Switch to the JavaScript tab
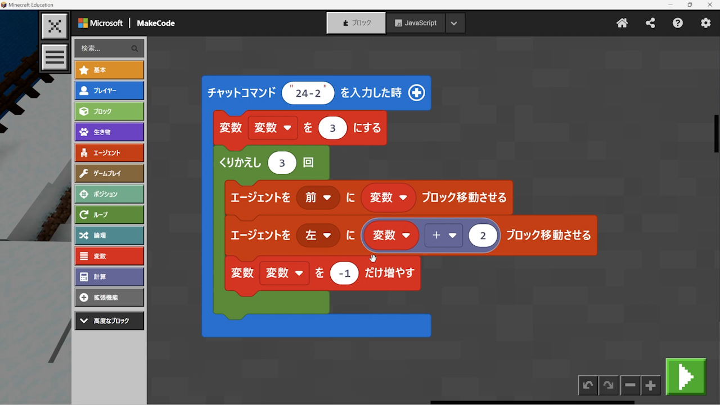This screenshot has height=405, width=720. [x=416, y=23]
